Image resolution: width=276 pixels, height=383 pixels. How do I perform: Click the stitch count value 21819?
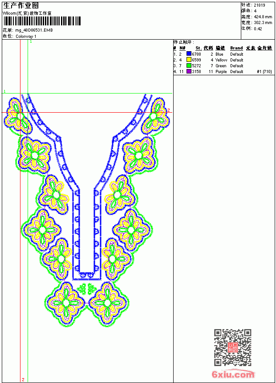[x=260, y=5]
